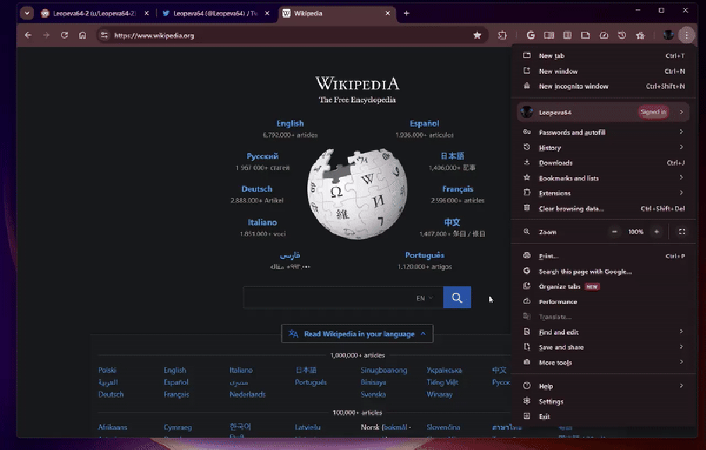
Task: Open the new tab plus button
Action: pyautogui.click(x=406, y=13)
